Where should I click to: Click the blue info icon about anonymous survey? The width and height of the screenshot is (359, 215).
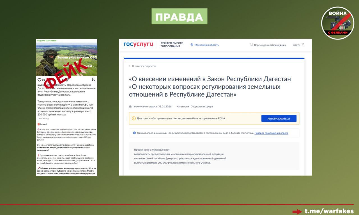134,133
